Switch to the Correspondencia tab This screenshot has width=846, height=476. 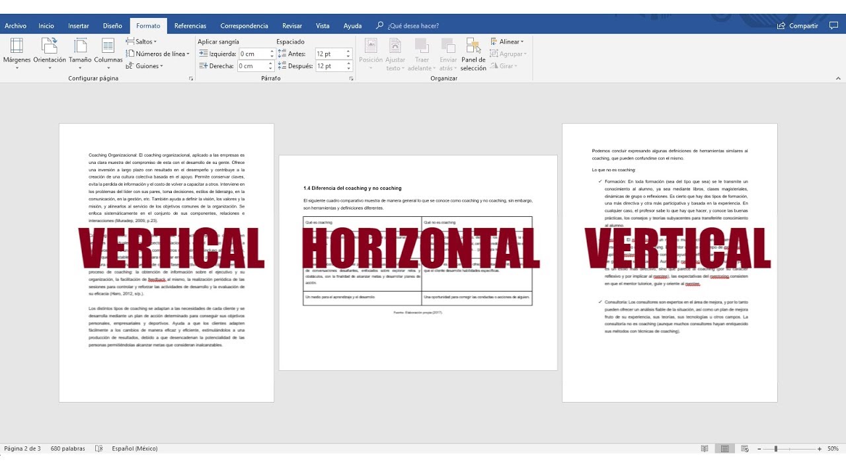click(x=245, y=26)
